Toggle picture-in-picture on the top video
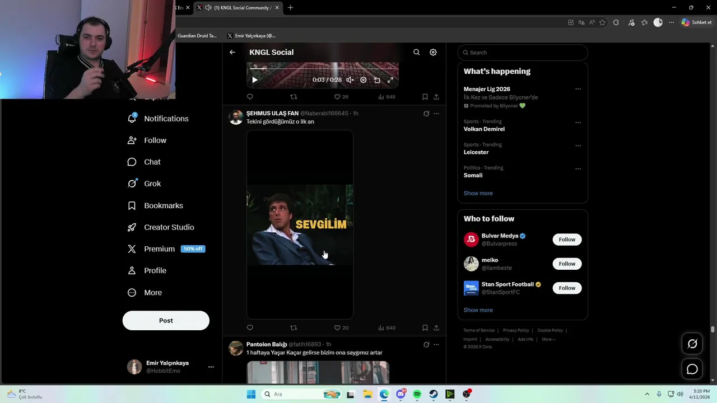717x403 pixels. pyautogui.click(x=377, y=80)
